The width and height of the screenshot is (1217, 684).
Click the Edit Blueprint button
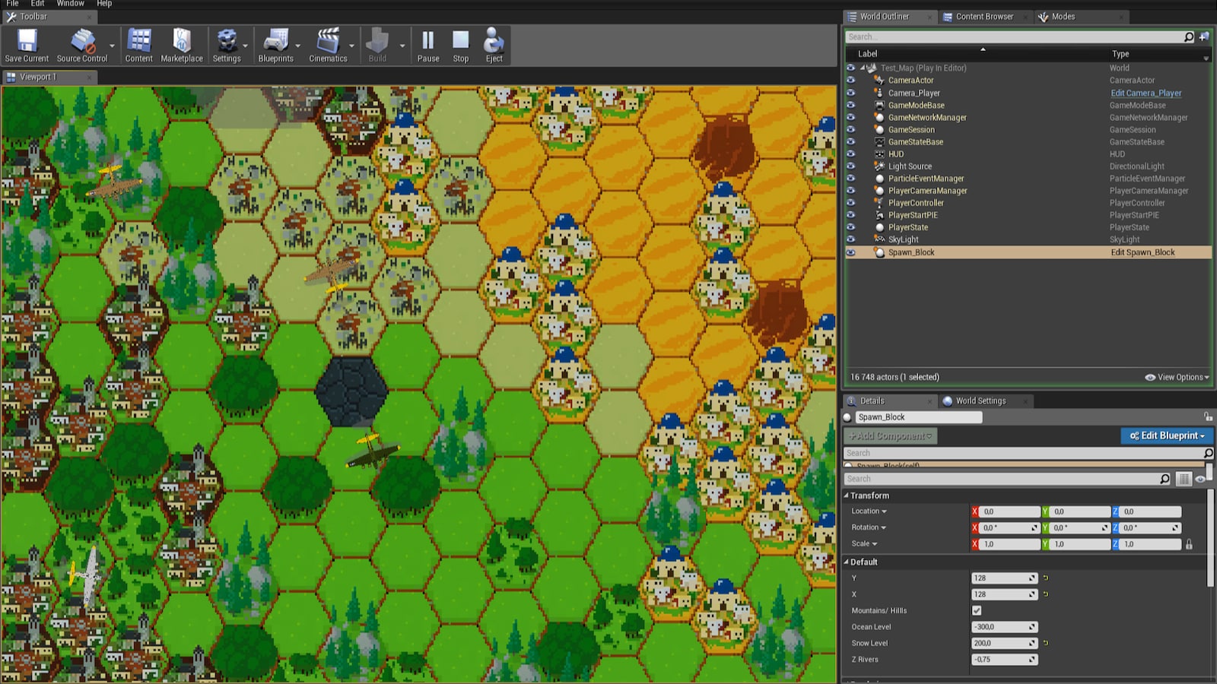click(1167, 435)
